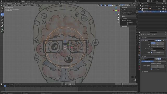Expand the Data section of Mirror modifier
167x94 pixels.
(x=143, y=57)
